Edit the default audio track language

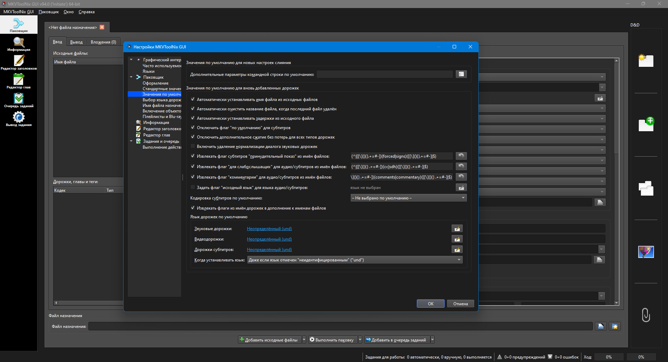[457, 229]
